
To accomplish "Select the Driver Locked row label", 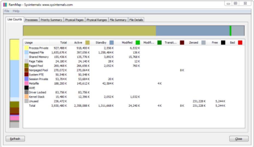I will [38, 92].
